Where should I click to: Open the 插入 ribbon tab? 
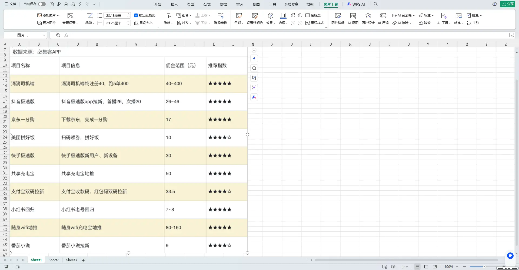[x=174, y=4]
